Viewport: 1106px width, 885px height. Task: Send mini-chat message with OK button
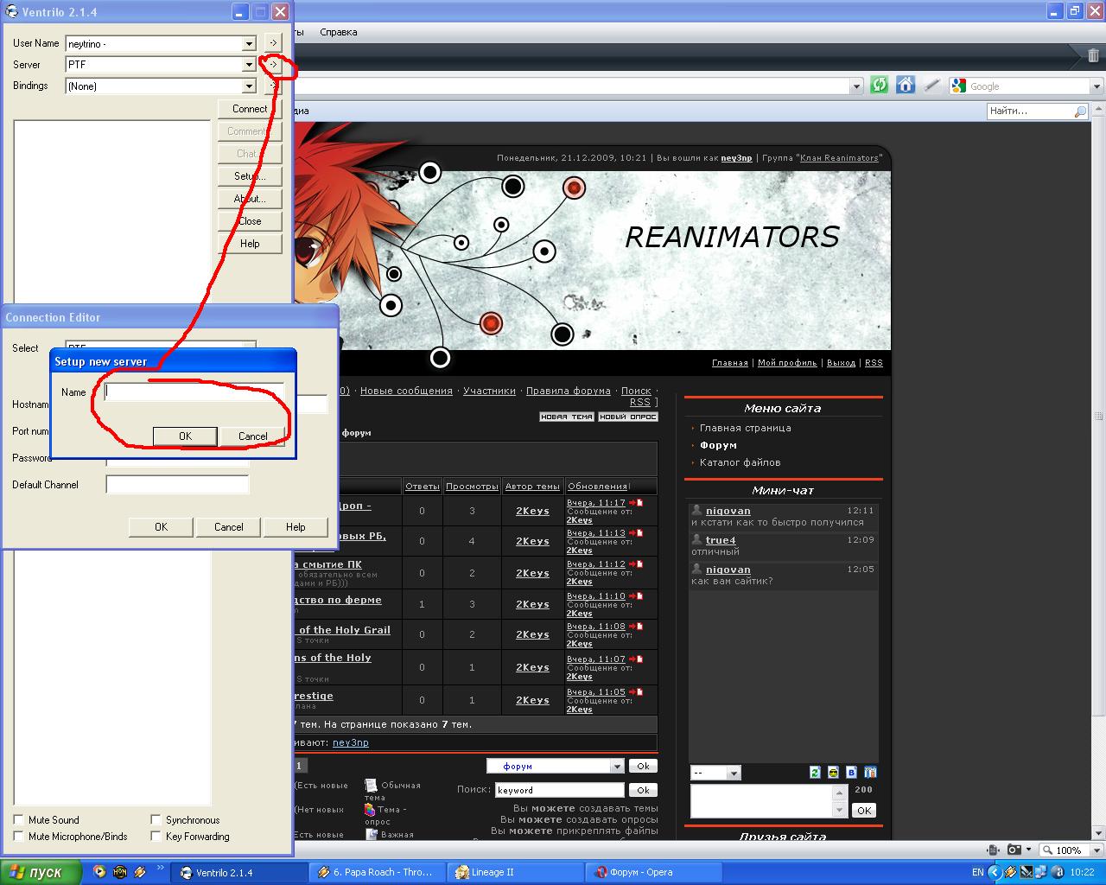[x=863, y=811]
